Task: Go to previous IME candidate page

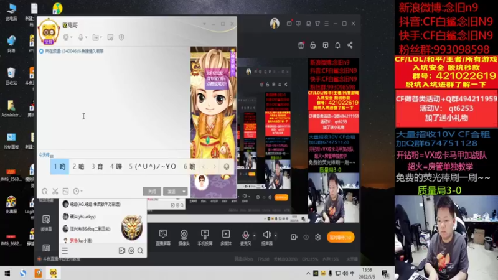Action: 204,167
